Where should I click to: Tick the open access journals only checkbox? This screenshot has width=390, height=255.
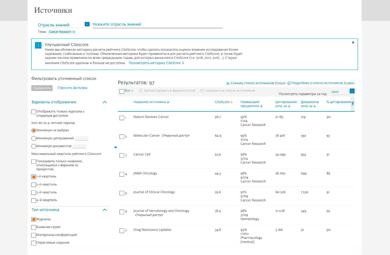[x=33, y=112]
